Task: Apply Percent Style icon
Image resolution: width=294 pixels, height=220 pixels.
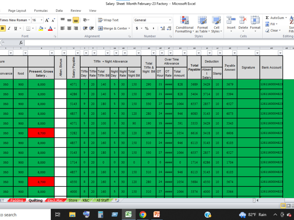Action: [x=147, y=28]
